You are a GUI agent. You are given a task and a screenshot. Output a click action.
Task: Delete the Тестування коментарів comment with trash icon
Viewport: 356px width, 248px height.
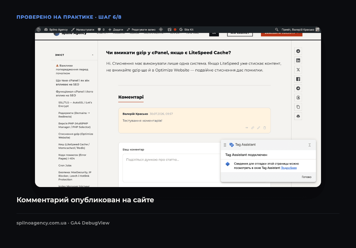[265, 128]
